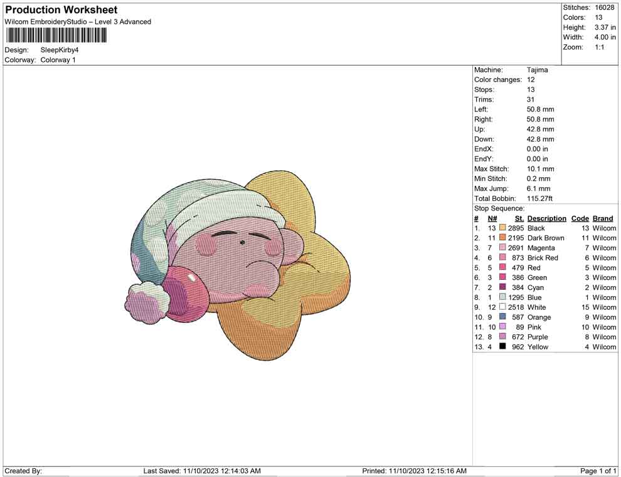
Task: Select the Yellow color swatch
Action: click(x=501, y=347)
